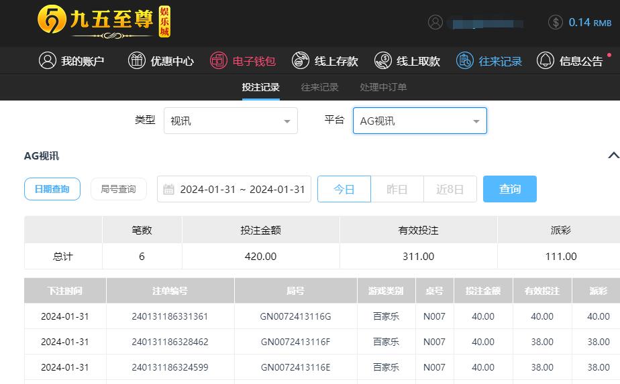The height and width of the screenshot is (384, 620).
Task: Open the 线上存款 deposit icon
Action: coord(301,60)
